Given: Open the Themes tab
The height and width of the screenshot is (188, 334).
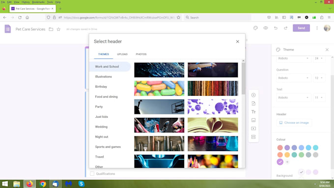Looking at the screenshot, I should [x=104, y=54].
